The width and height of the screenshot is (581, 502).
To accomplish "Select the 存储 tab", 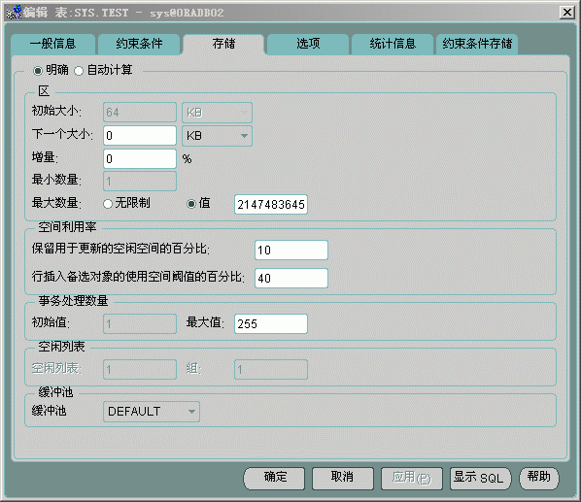I will [223, 44].
